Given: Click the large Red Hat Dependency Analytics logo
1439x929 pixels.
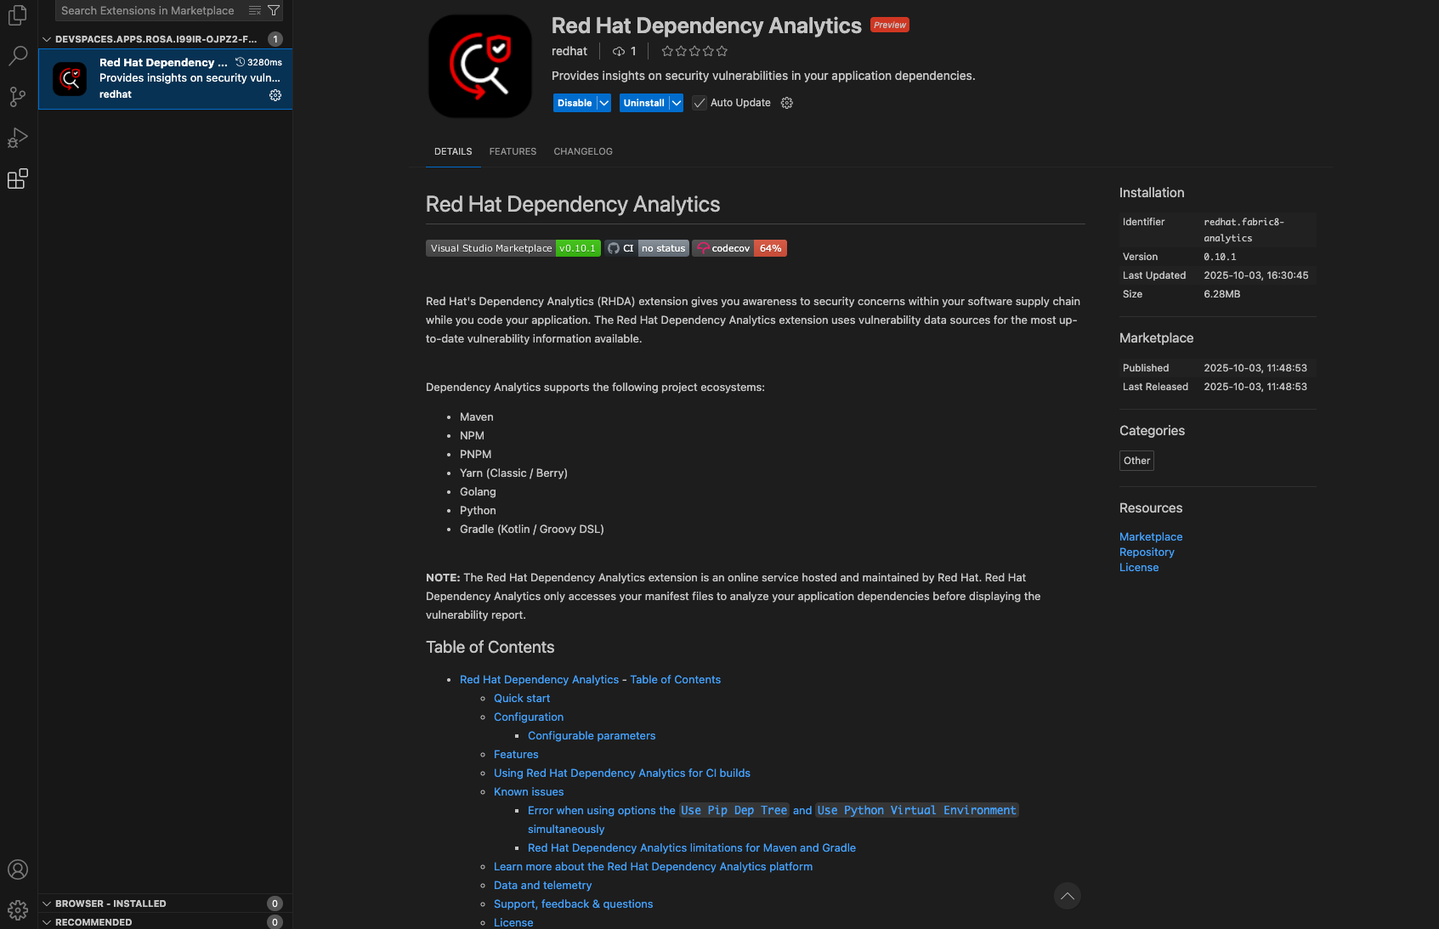Looking at the screenshot, I should (480, 66).
